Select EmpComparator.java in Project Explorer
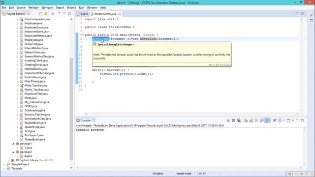 pyautogui.click(x=37, y=19)
